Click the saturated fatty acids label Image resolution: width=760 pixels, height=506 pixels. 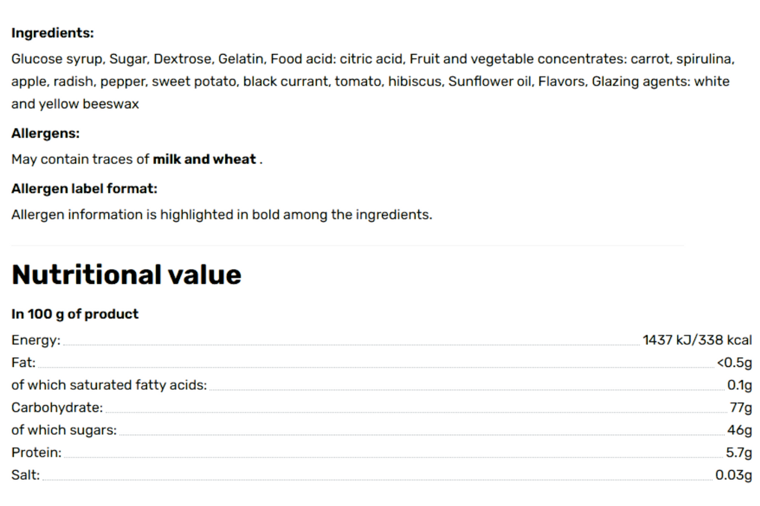pyautogui.click(x=109, y=386)
